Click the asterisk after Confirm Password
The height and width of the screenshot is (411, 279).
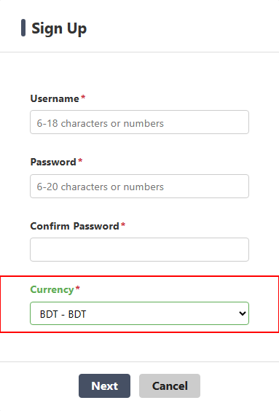[x=123, y=225]
